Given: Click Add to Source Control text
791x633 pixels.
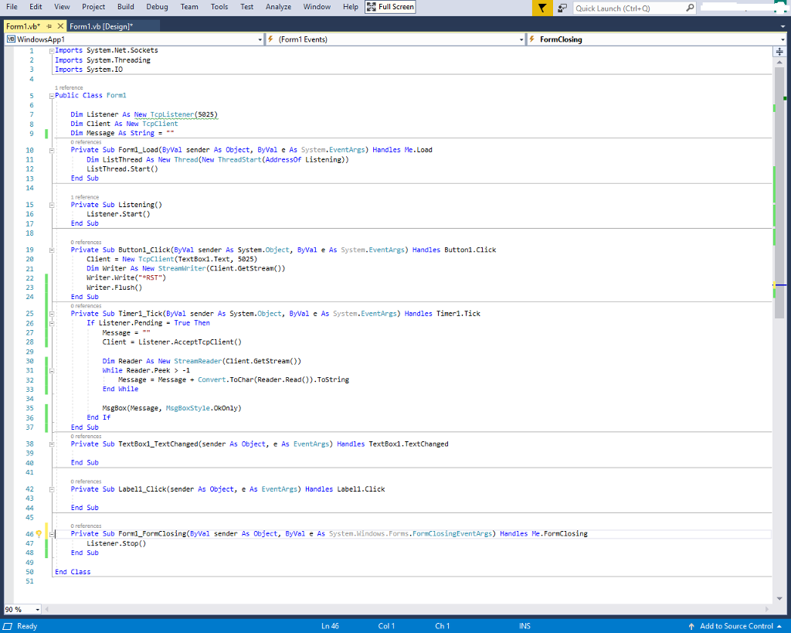Looking at the screenshot, I should (736, 626).
